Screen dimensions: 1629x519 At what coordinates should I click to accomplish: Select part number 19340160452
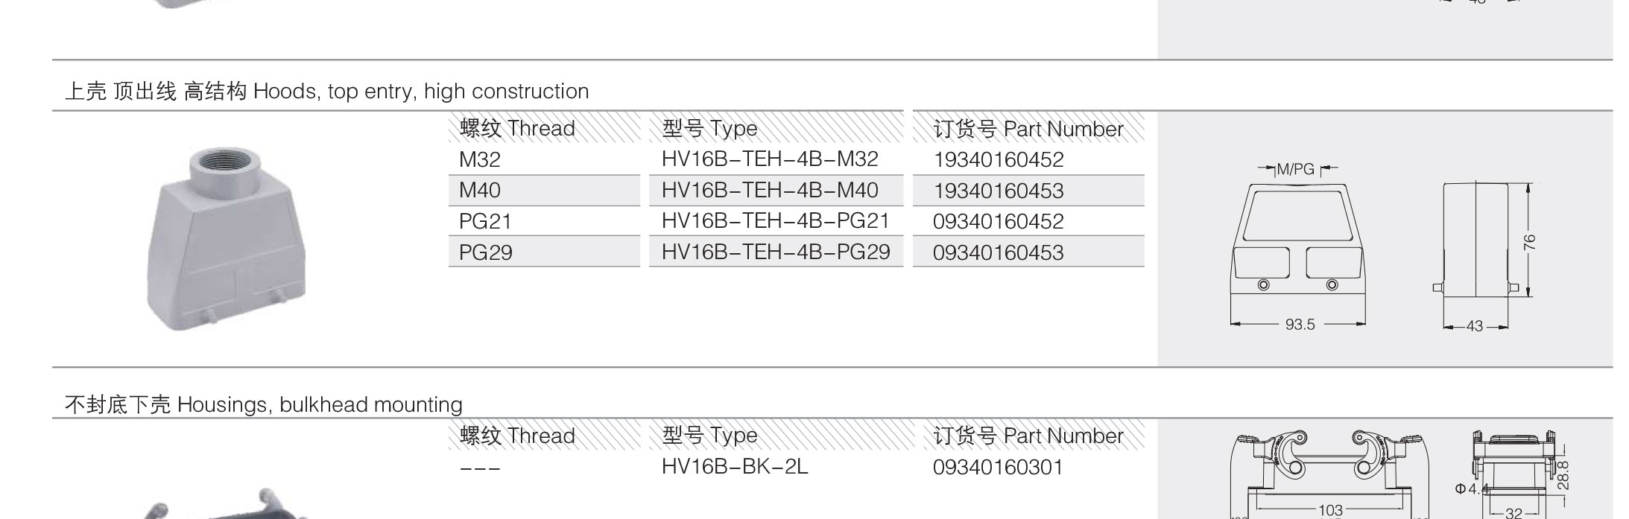pyautogui.click(x=998, y=159)
